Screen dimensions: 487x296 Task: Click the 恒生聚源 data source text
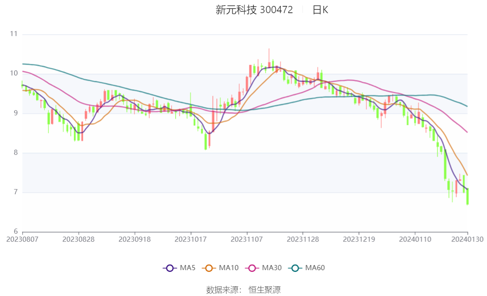pyautogui.click(x=265, y=290)
